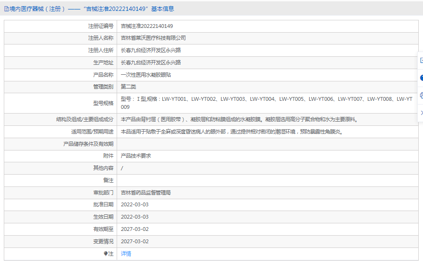
Task: Click the 产品技术要求 attachment text
Action: (x=136, y=156)
